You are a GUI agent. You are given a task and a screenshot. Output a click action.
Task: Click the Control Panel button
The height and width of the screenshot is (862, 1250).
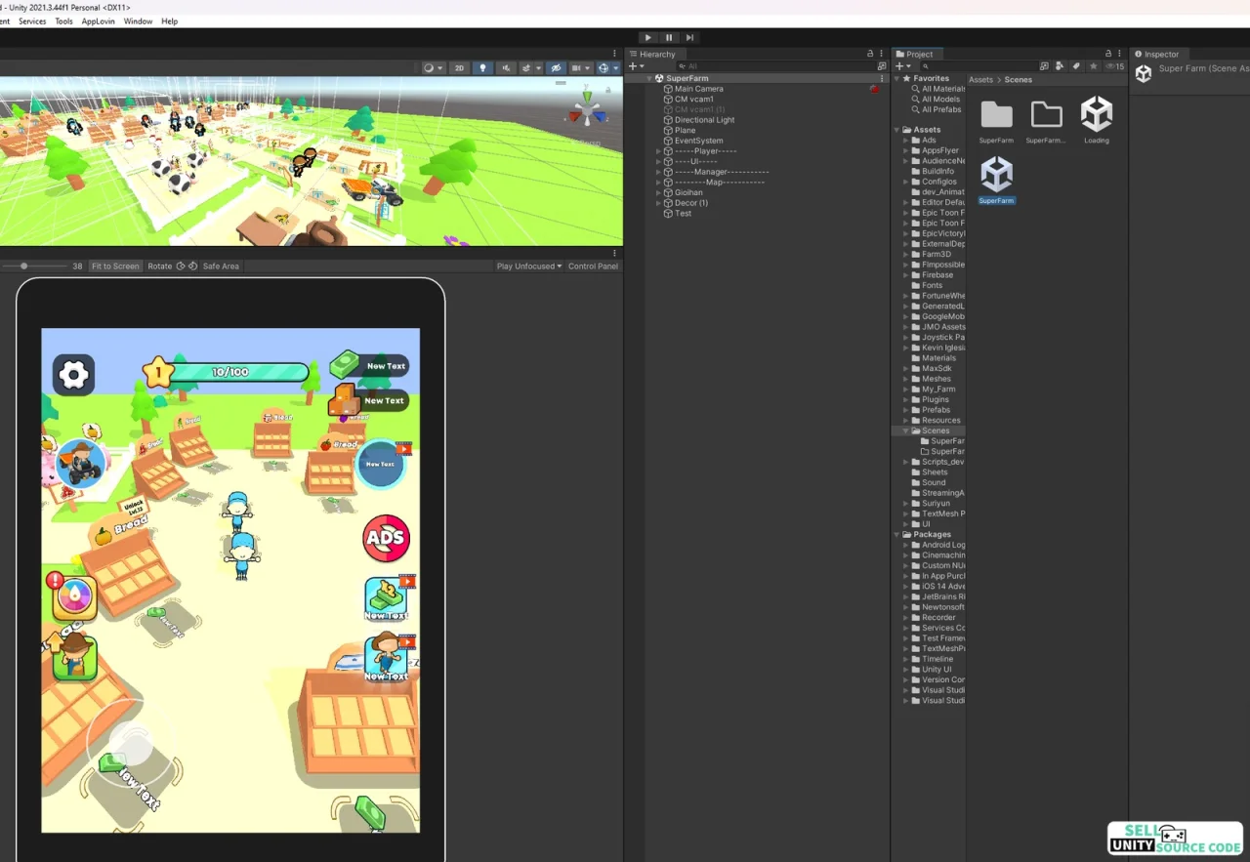tap(593, 266)
